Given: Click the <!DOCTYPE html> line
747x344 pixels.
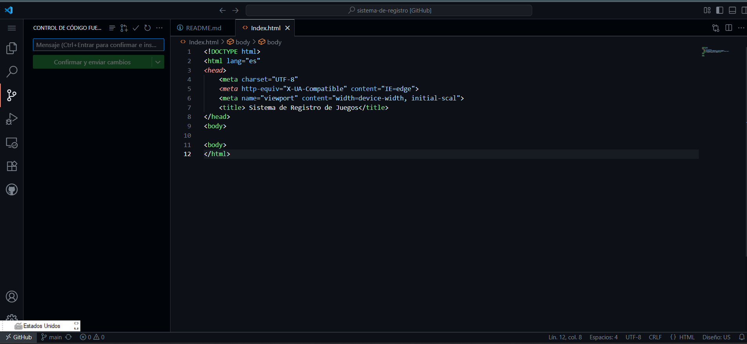Looking at the screenshot, I should [232, 51].
